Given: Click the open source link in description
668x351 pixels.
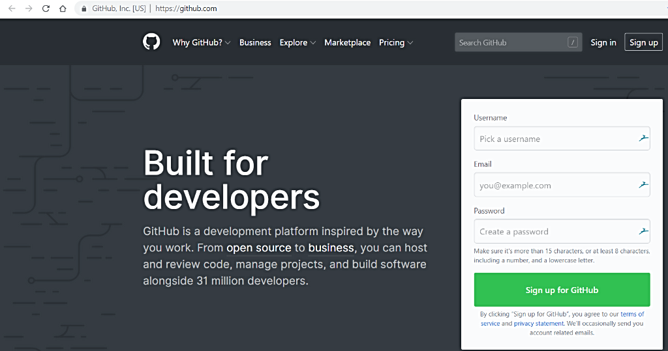Looking at the screenshot, I should click(258, 247).
